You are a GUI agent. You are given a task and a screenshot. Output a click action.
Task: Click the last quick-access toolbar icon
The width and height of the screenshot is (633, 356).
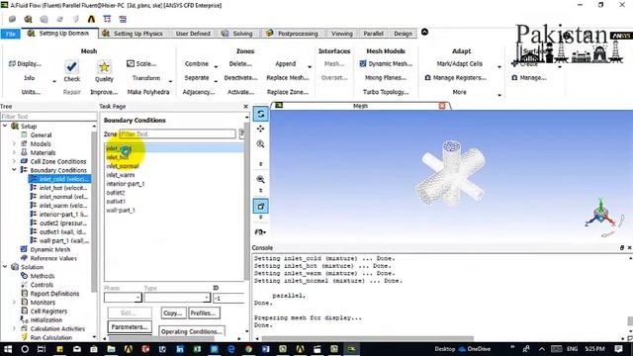(x=123, y=19)
